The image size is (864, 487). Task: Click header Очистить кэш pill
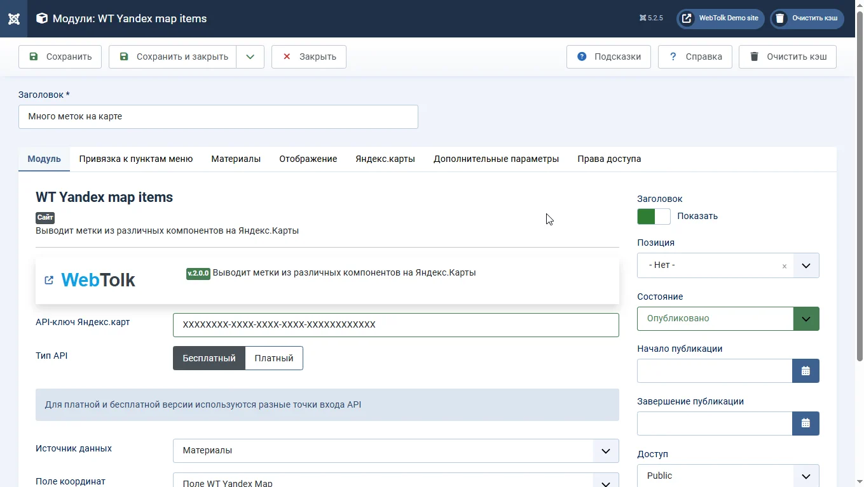(807, 18)
